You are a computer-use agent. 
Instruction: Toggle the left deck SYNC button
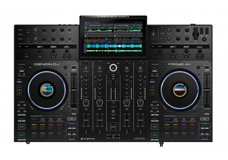pos(22,119)
